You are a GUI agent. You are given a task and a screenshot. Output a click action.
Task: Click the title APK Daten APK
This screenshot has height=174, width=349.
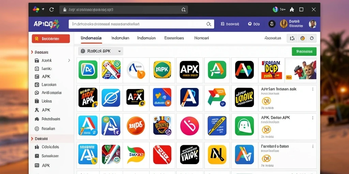click(x=275, y=118)
